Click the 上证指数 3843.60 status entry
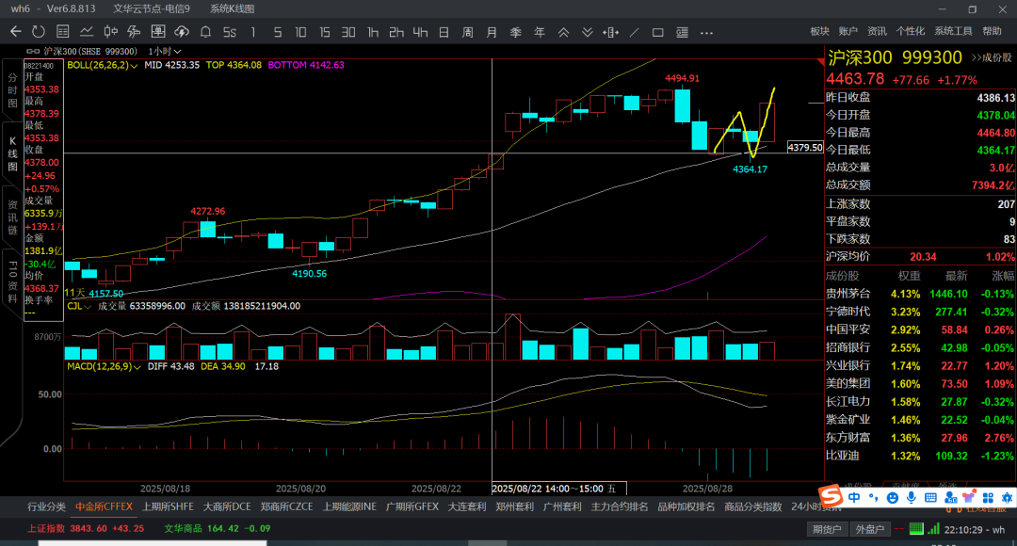 click(x=86, y=528)
